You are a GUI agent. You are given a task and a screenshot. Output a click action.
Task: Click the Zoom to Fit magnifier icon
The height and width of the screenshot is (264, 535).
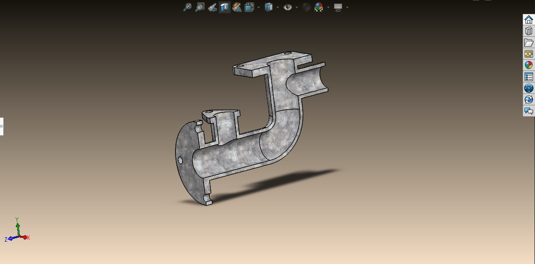(188, 7)
